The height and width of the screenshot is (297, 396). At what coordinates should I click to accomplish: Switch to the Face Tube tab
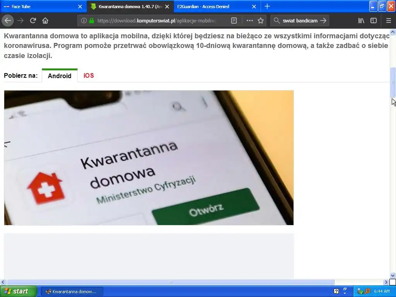click(x=43, y=6)
